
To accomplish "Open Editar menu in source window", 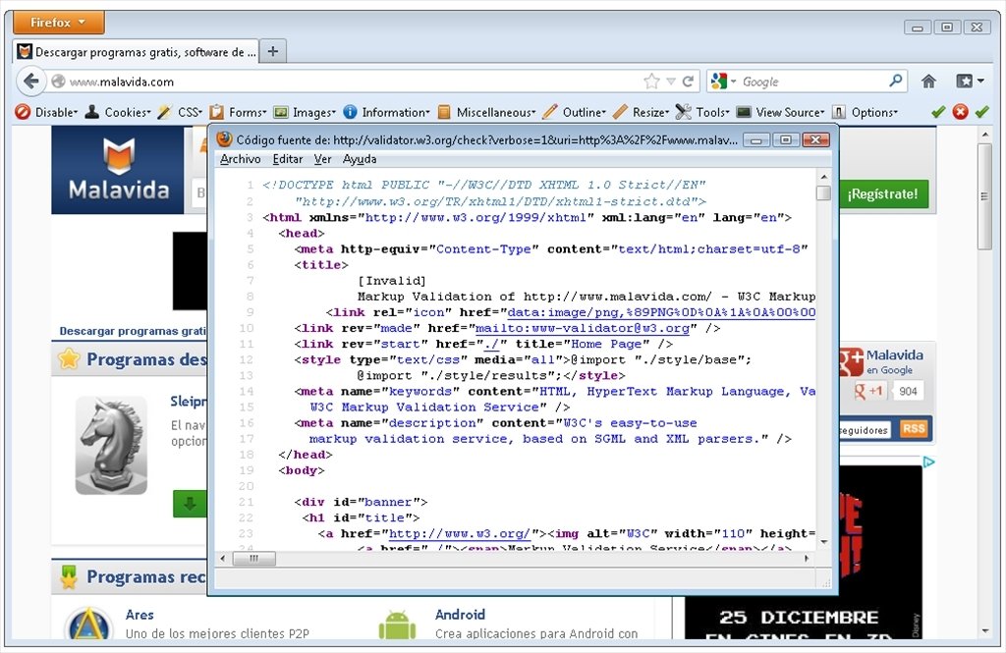I will click(288, 159).
